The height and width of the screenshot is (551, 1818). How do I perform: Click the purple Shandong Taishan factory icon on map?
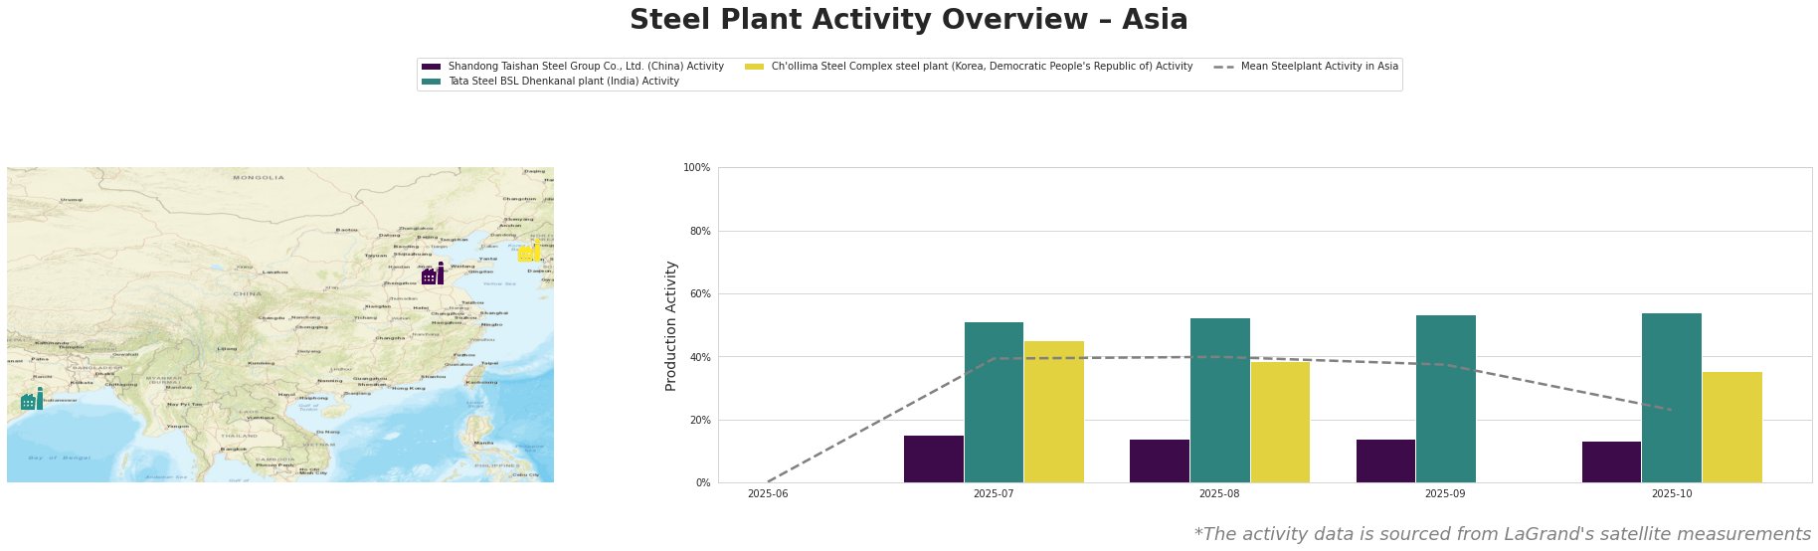(x=433, y=275)
